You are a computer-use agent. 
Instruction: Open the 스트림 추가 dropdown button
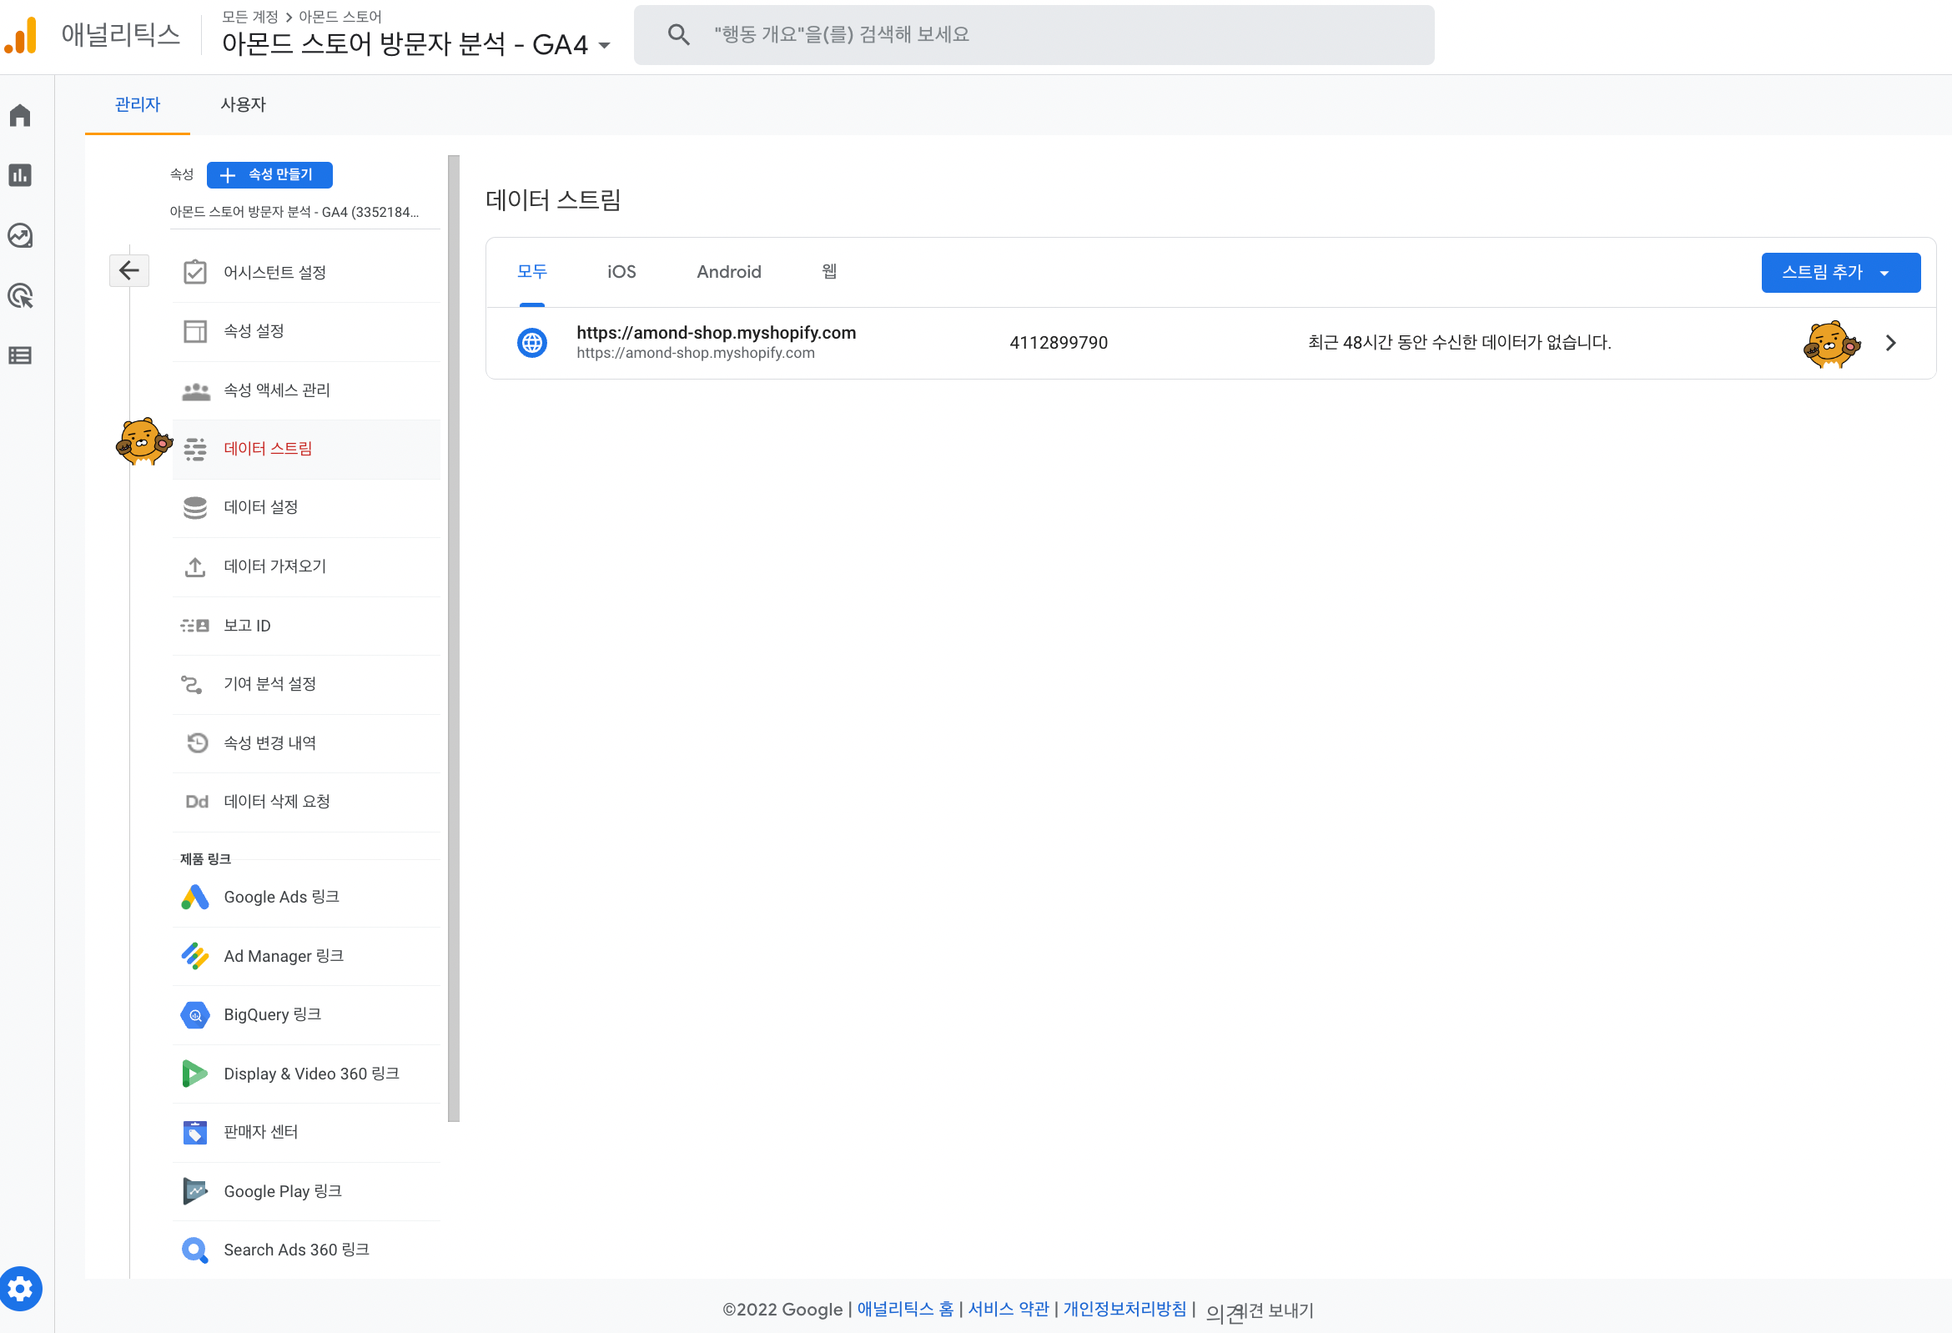[x=1839, y=272]
